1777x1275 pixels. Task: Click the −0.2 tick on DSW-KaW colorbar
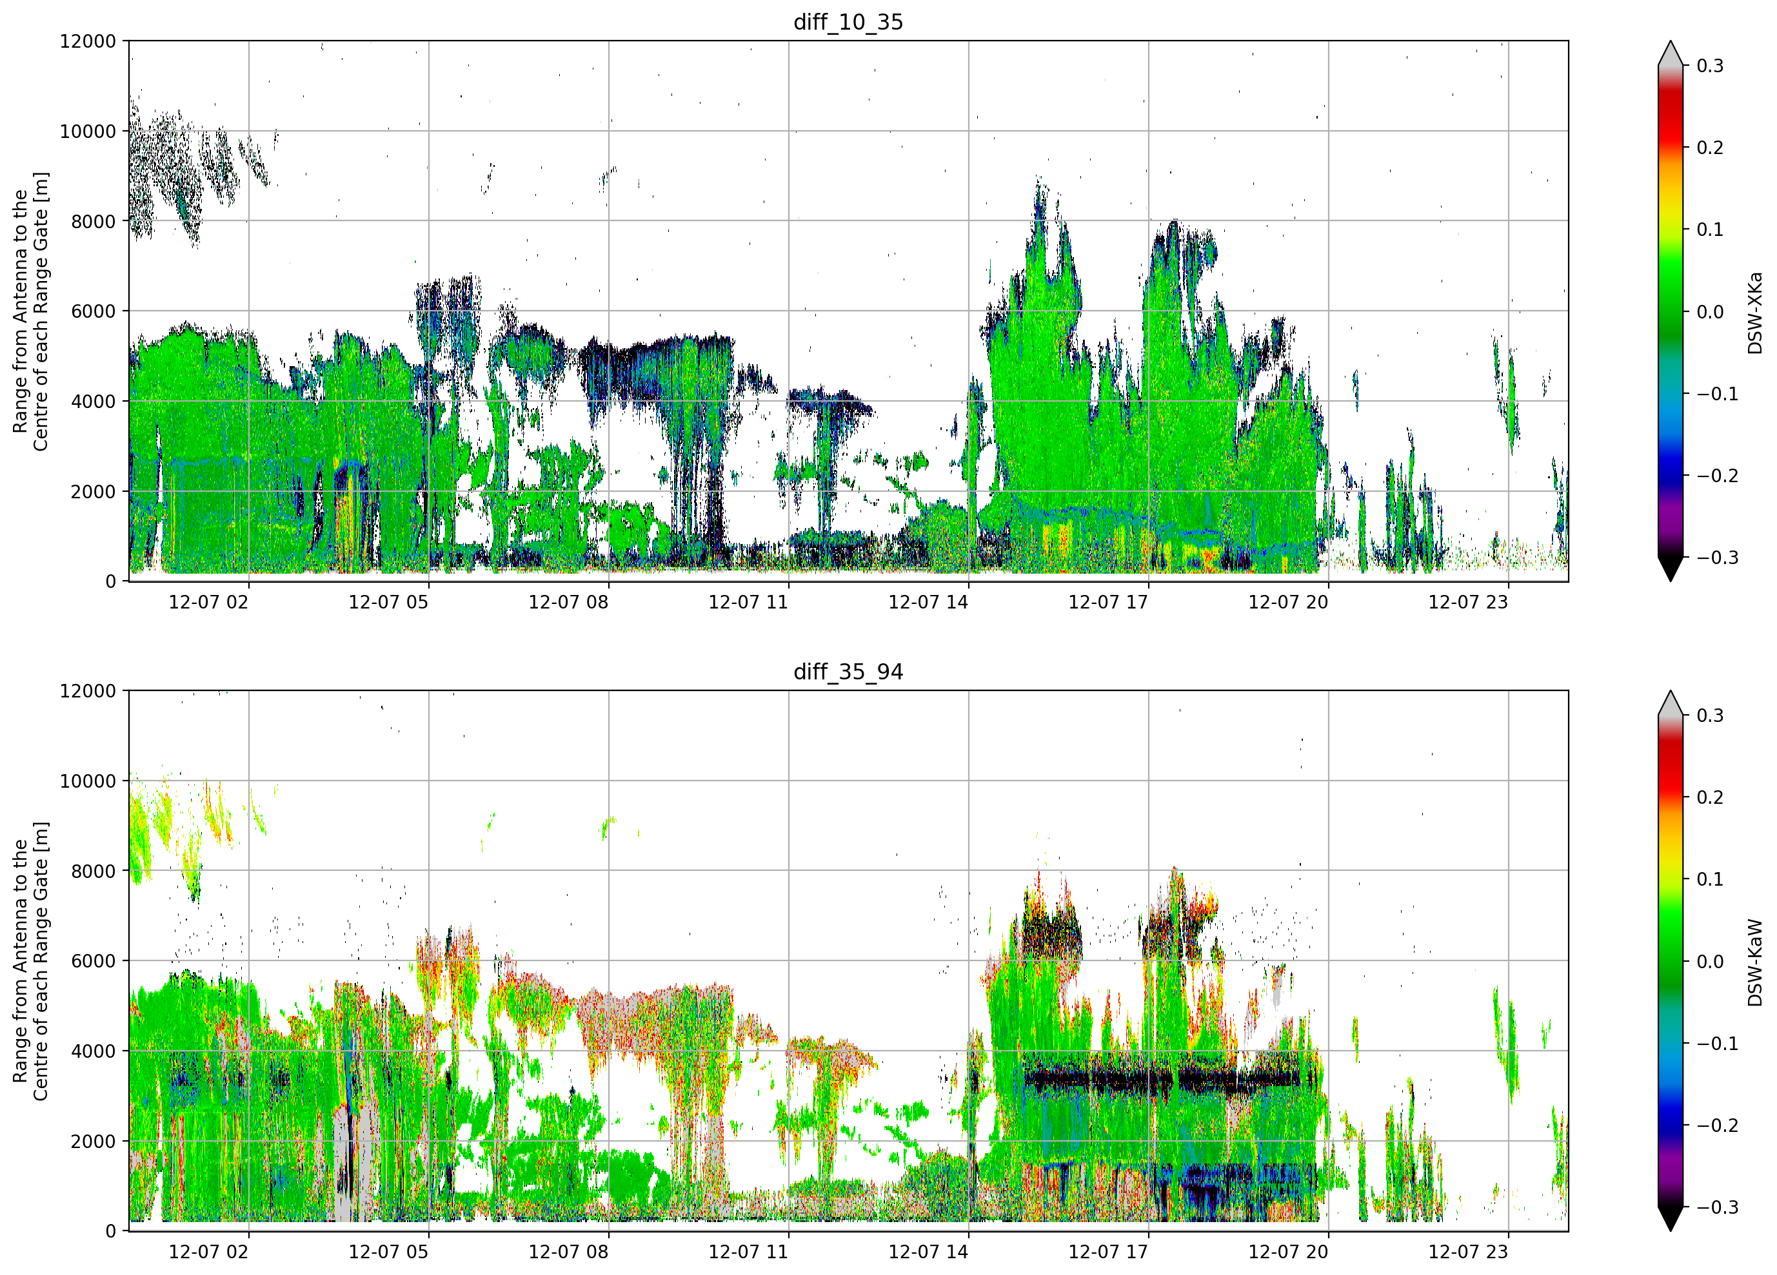coord(1718,1125)
